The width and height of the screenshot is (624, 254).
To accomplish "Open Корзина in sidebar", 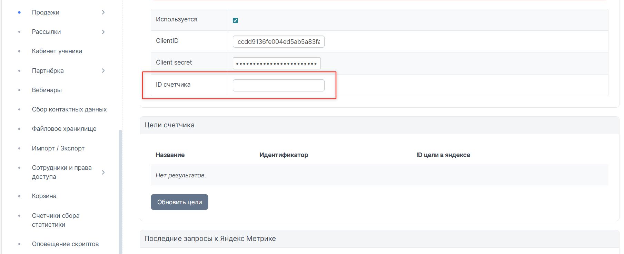I will coord(44,196).
